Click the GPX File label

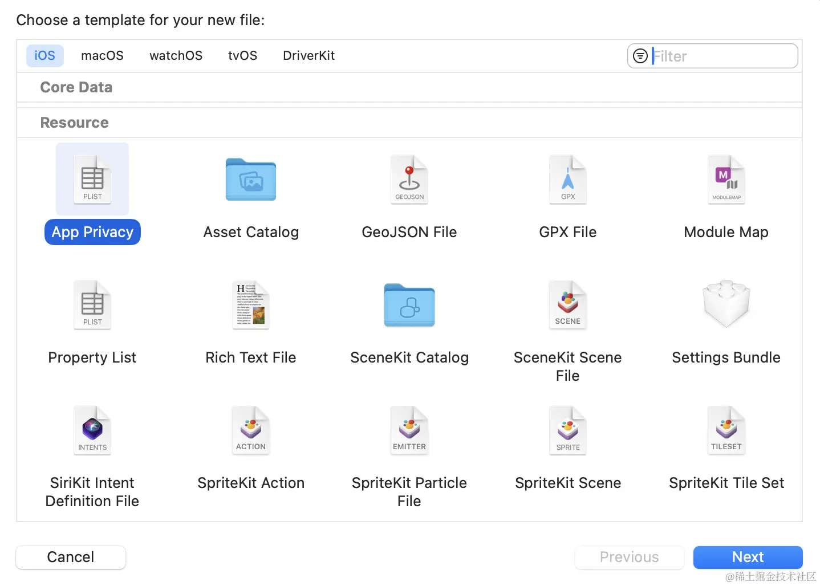click(568, 232)
